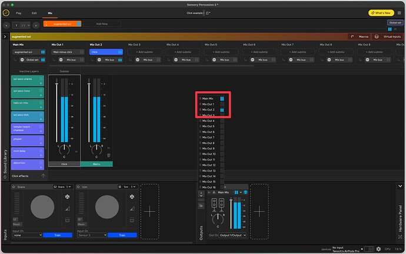Viewport: 406px width, 254px height.
Task: Open the Tom input type dropdown
Action: click(127, 187)
